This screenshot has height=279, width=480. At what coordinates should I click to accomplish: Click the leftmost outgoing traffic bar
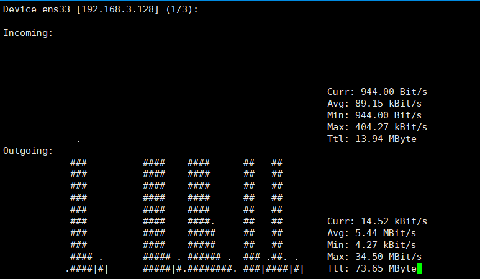pos(79,215)
